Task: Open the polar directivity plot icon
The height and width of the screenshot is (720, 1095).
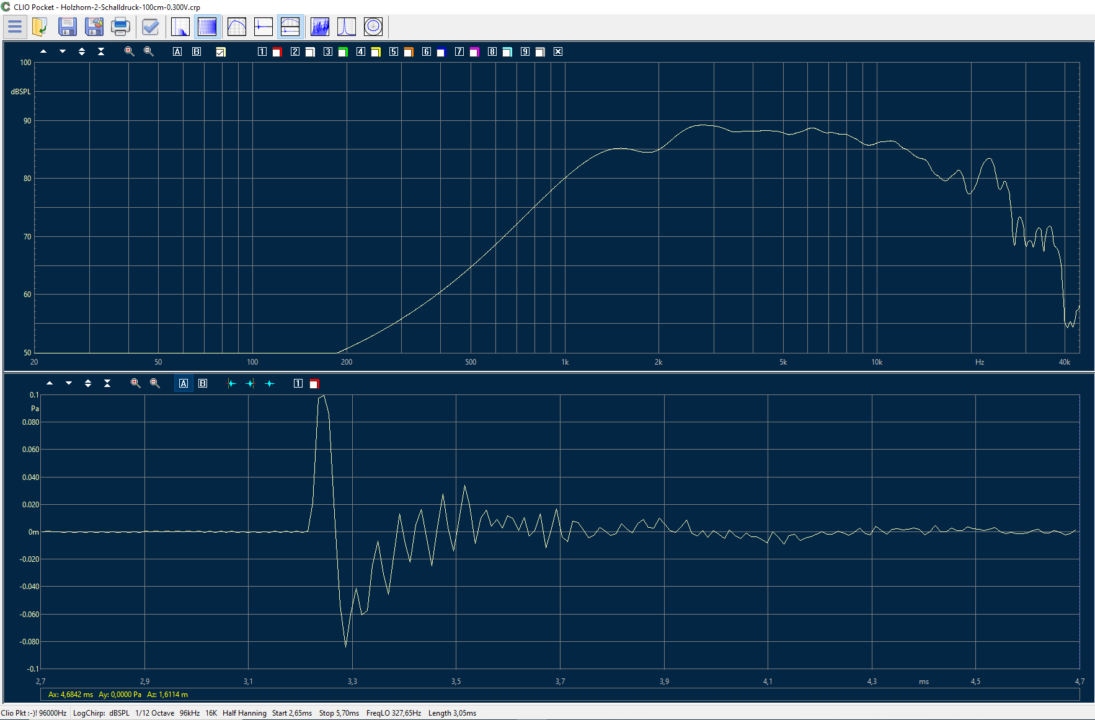Action: coord(373,27)
